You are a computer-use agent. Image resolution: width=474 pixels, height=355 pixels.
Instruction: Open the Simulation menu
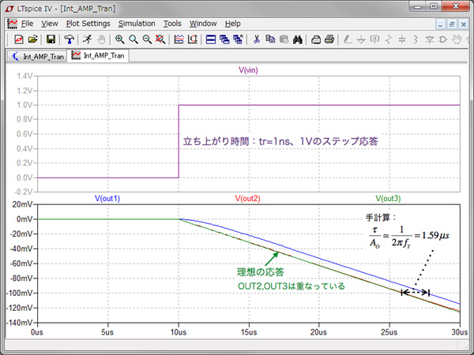coord(137,24)
